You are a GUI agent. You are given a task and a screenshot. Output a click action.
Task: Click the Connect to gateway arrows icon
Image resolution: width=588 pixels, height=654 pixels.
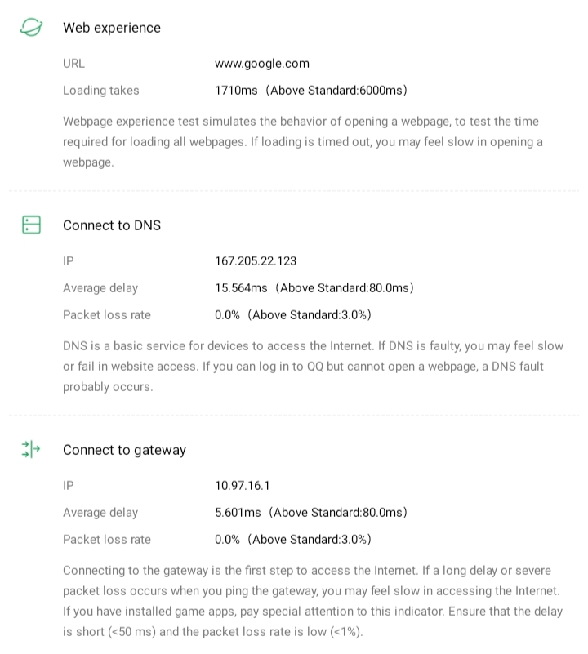31,450
